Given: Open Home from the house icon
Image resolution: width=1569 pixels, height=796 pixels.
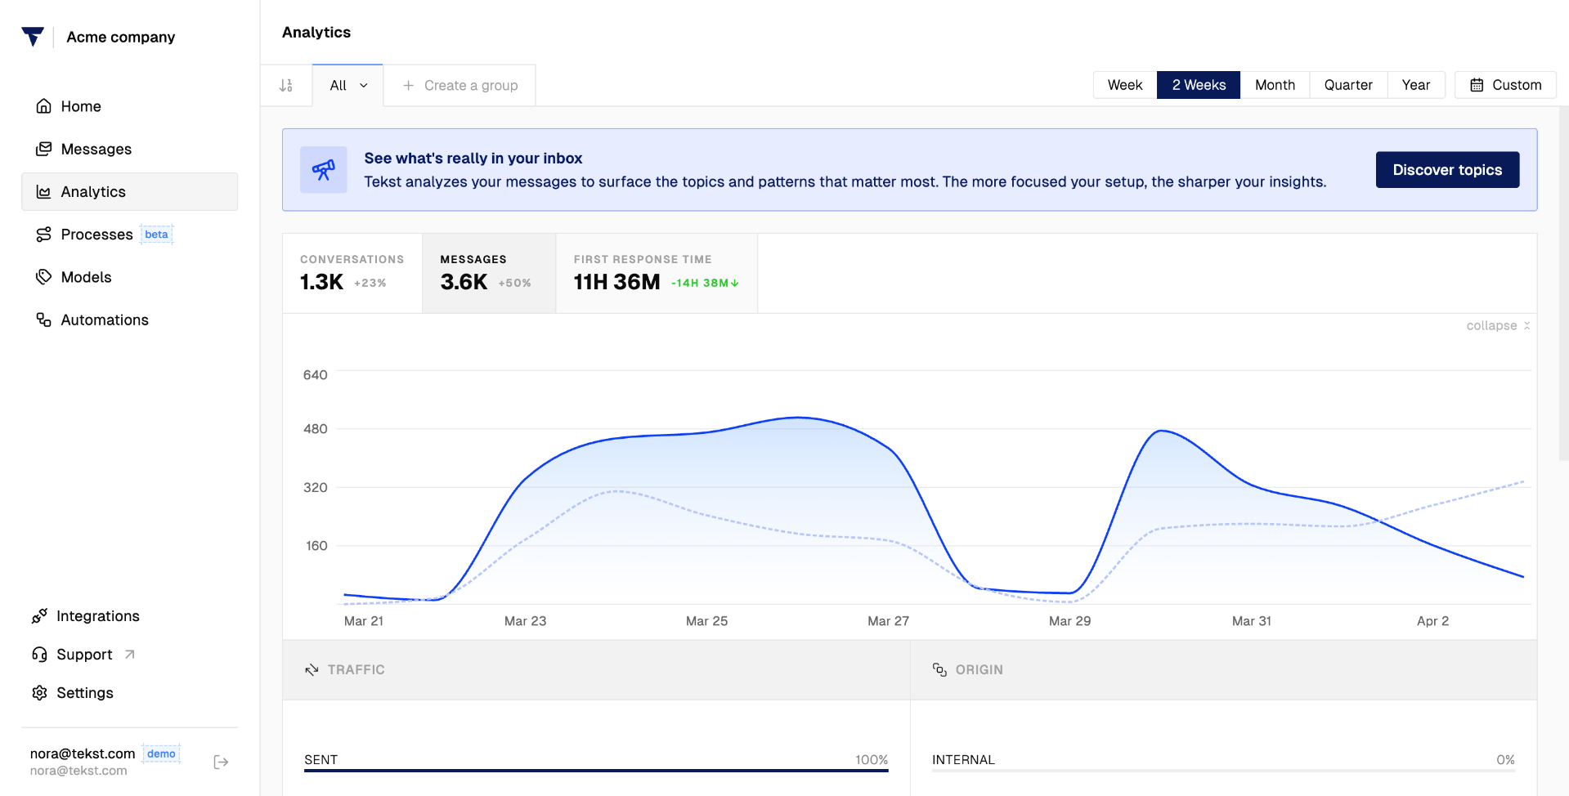Looking at the screenshot, I should [44, 106].
